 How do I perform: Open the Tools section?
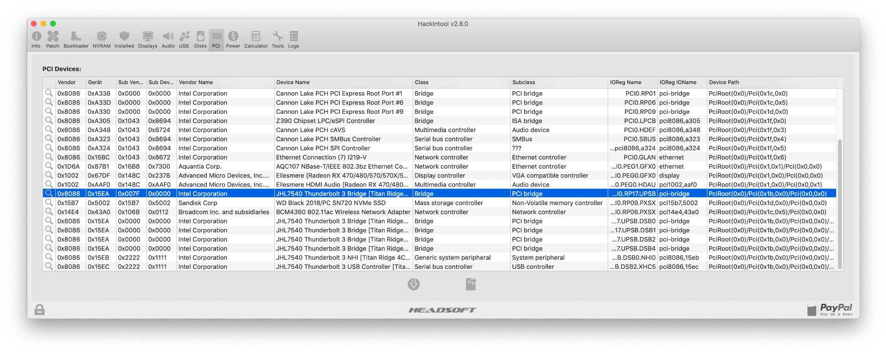(278, 40)
